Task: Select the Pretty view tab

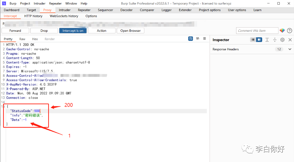Action: [x=8, y=39]
